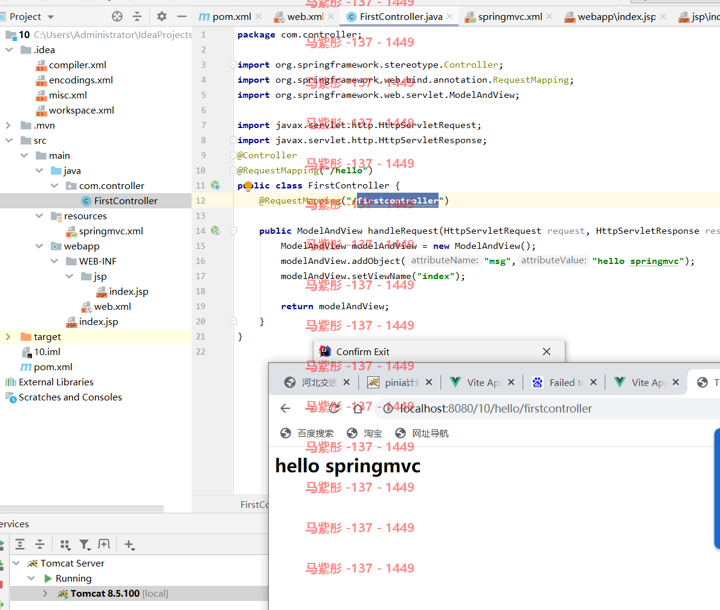Close the 河北交通 browser tab
The height and width of the screenshot is (610, 720).
(x=347, y=382)
